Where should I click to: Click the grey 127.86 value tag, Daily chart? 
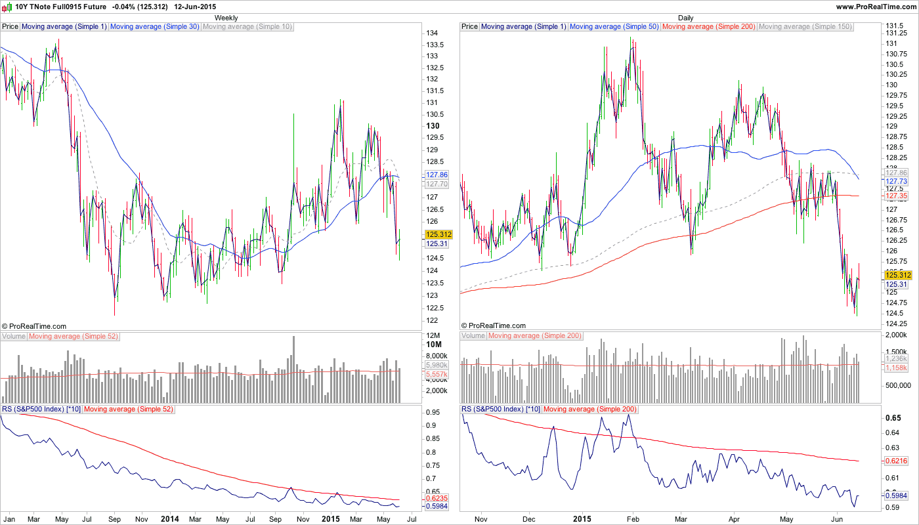pyautogui.click(x=897, y=172)
